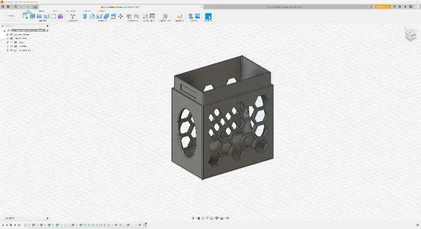Click the Measure tool under Inspect
The image size is (421, 229).
179,17
